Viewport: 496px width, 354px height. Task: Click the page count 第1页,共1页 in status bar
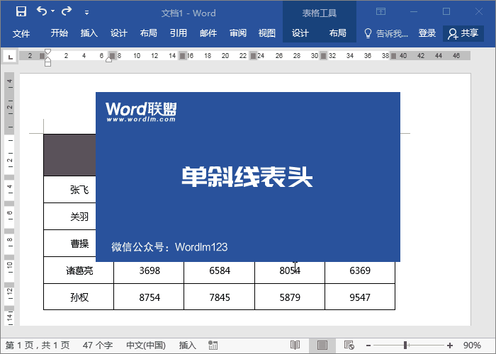[38, 346]
